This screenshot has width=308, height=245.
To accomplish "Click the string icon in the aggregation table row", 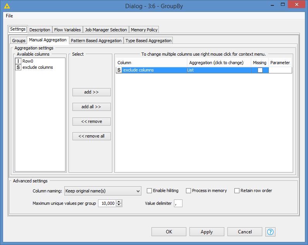I will tap(119, 70).
